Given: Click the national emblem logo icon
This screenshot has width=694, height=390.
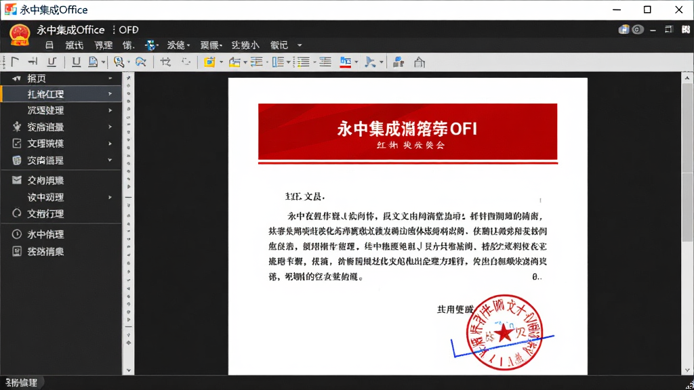Looking at the screenshot, I should [x=20, y=35].
